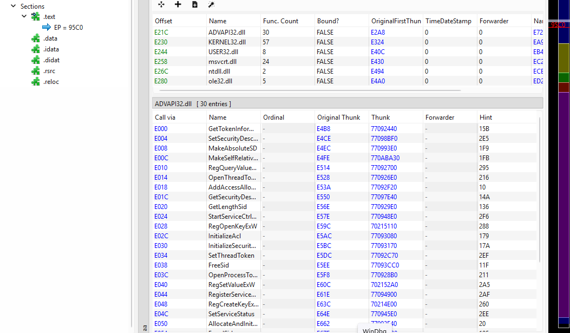
Task: Select the RegOpenKeyExW function row
Action: click(344, 226)
